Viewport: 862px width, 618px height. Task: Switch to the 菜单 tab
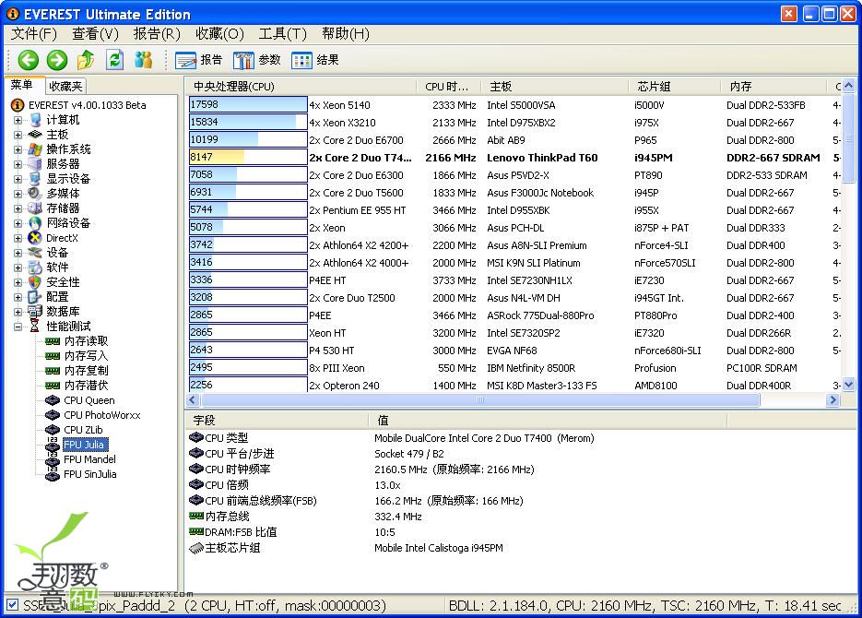22,85
